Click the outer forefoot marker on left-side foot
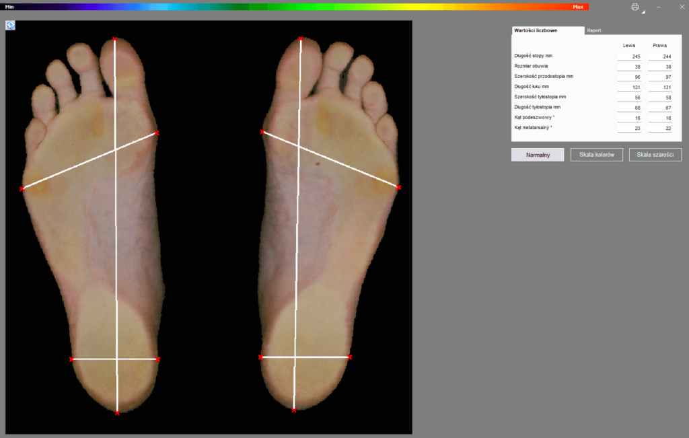The image size is (689, 438). coord(22,189)
